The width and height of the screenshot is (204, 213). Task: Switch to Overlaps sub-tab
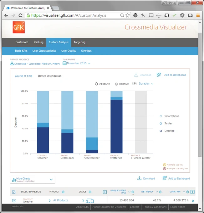(86, 51)
